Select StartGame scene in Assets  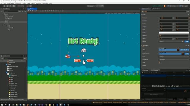(x=12, y=63)
